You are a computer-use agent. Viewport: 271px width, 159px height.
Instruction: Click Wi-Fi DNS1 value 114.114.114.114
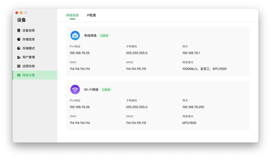80,123
